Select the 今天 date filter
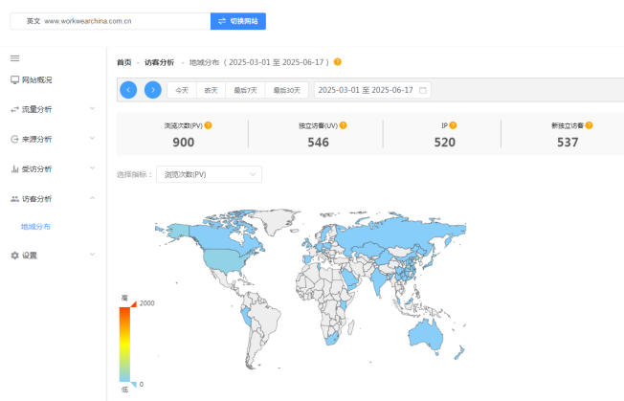The image size is (624, 401). (182, 90)
